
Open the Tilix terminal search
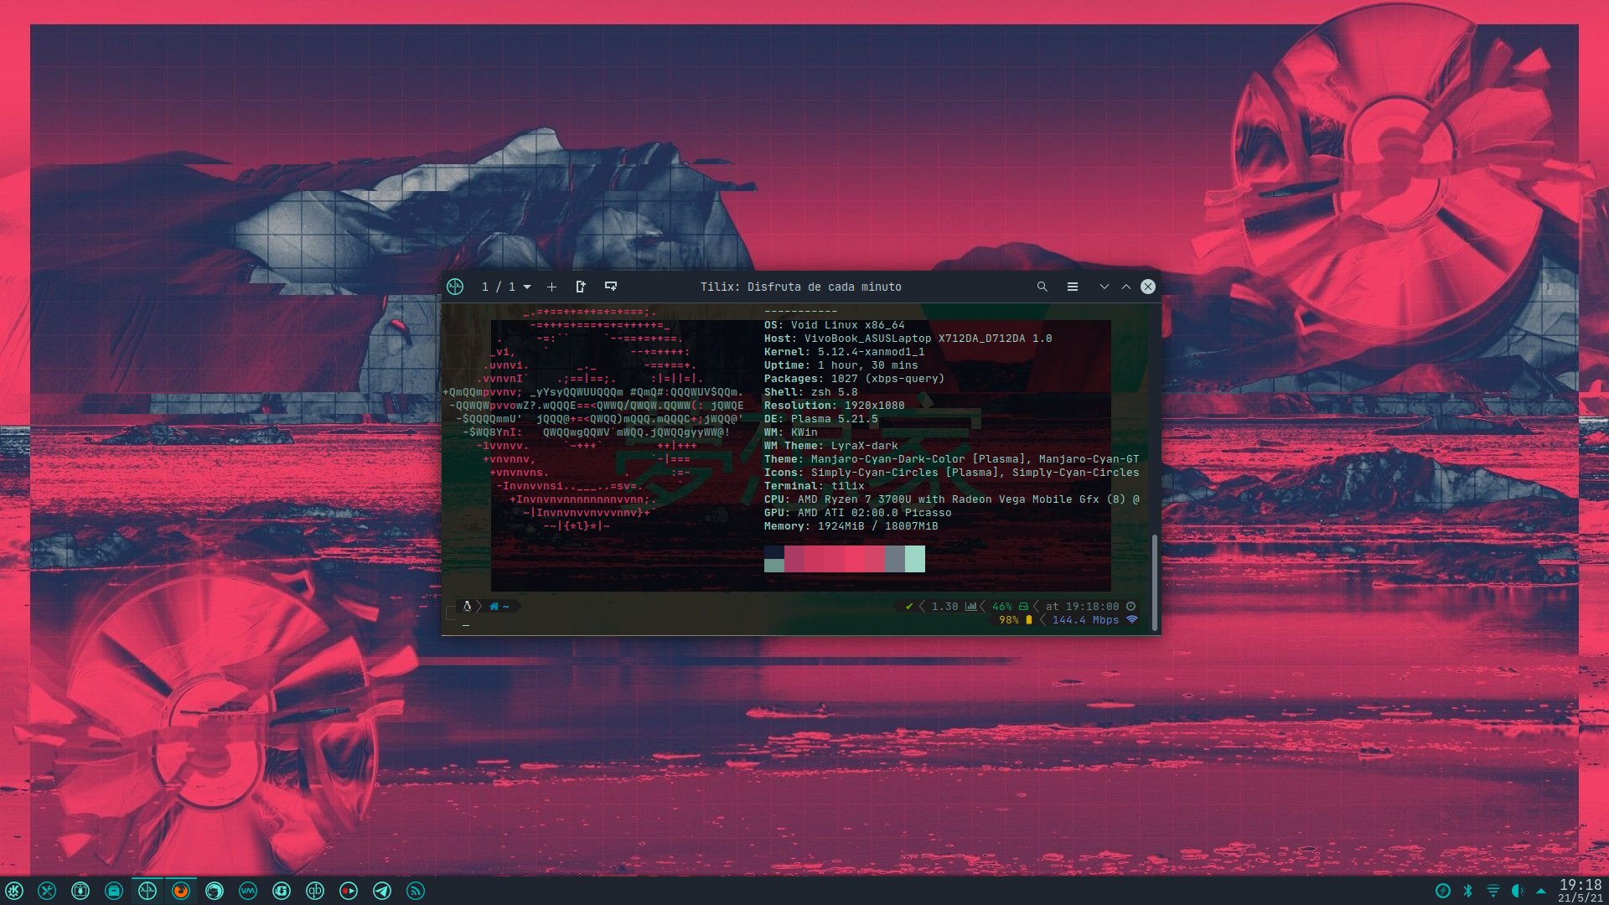click(1042, 287)
